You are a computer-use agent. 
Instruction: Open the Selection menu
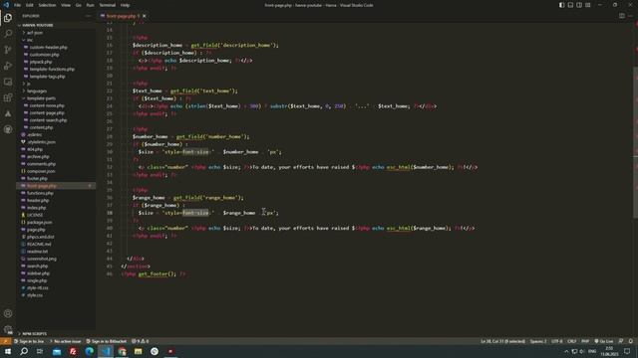(47, 5)
